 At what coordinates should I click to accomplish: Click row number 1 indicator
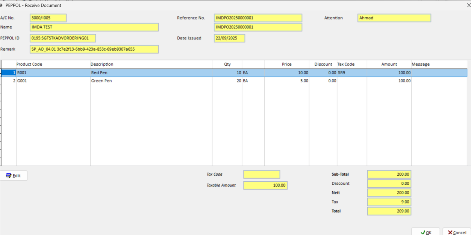(x=8, y=73)
